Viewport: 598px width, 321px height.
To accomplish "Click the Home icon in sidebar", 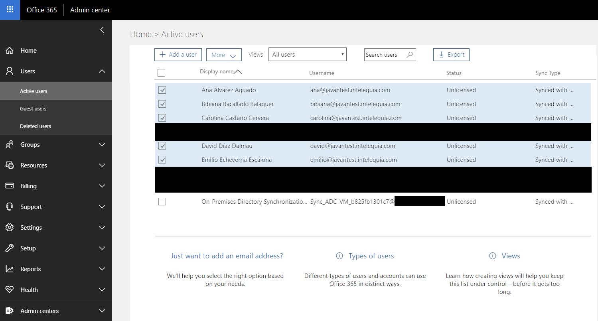I will click(x=10, y=50).
